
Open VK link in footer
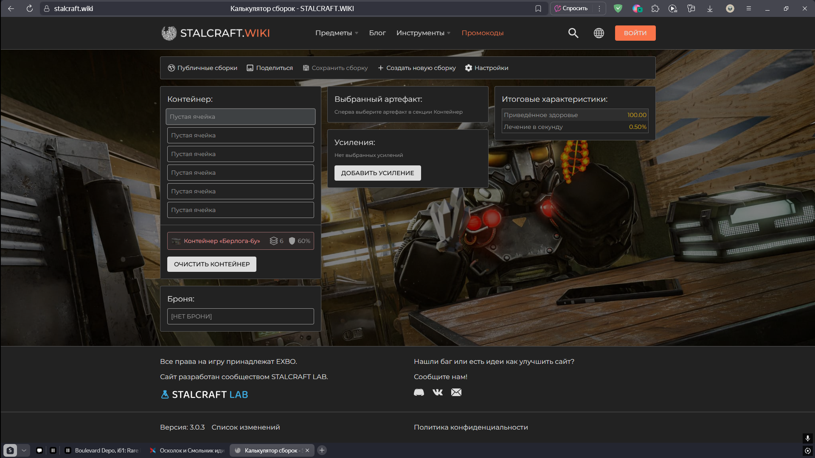438,392
